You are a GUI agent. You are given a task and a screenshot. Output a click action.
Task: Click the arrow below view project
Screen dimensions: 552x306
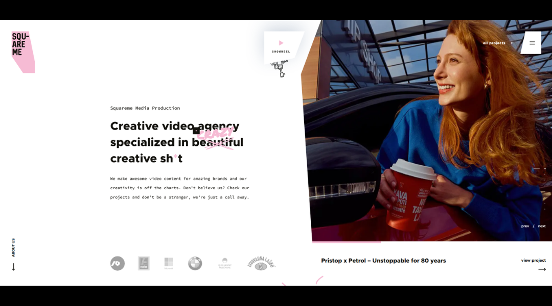click(542, 269)
